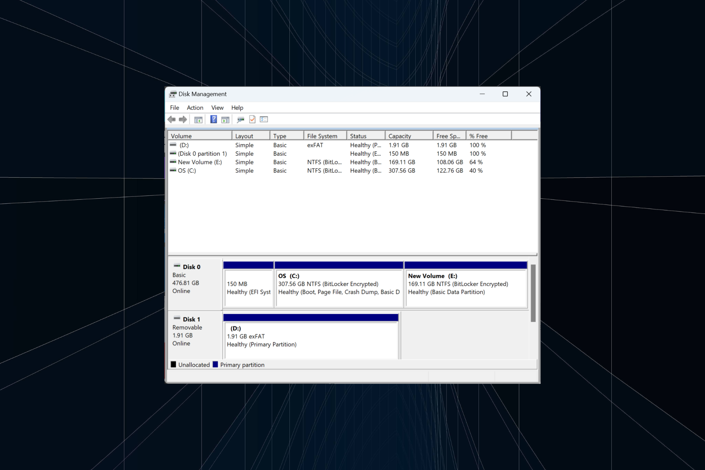705x470 pixels.
Task: Click the Capacity column header
Action: click(x=399, y=135)
